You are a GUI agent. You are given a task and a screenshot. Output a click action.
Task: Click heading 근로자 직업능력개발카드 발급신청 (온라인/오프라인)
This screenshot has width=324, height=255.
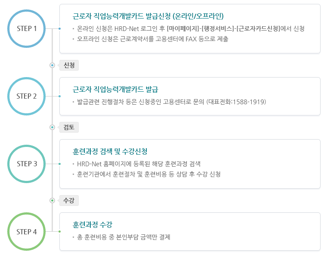click(x=148, y=16)
